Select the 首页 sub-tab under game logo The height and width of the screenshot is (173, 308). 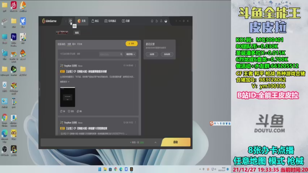tap(77, 33)
